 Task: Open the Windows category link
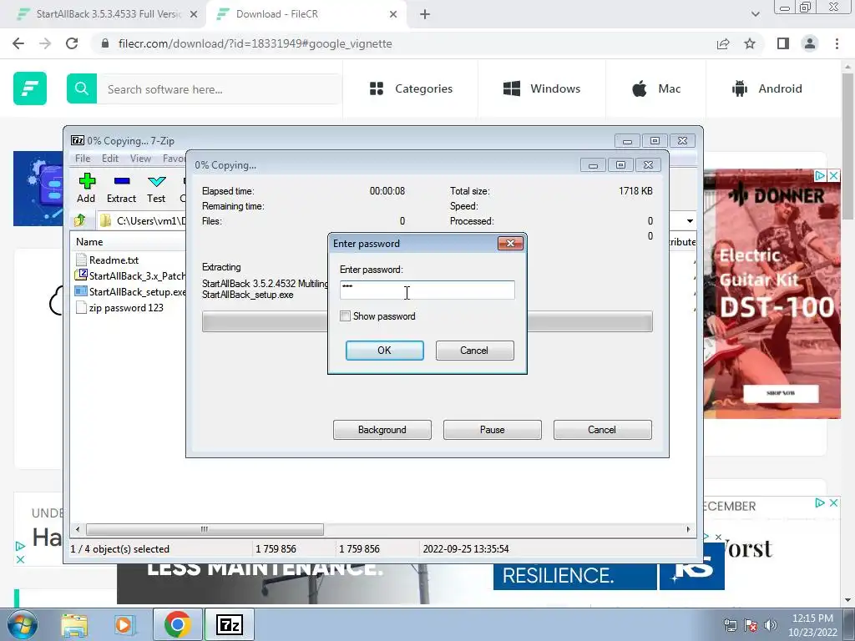[541, 88]
